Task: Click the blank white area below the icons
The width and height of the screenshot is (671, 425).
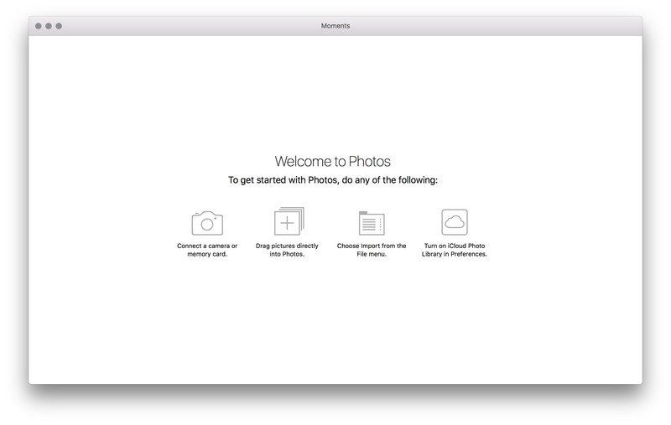Action: (335, 327)
